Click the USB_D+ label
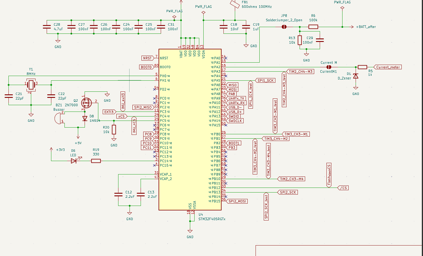The height and width of the screenshot is (256, 423). (235, 112)
